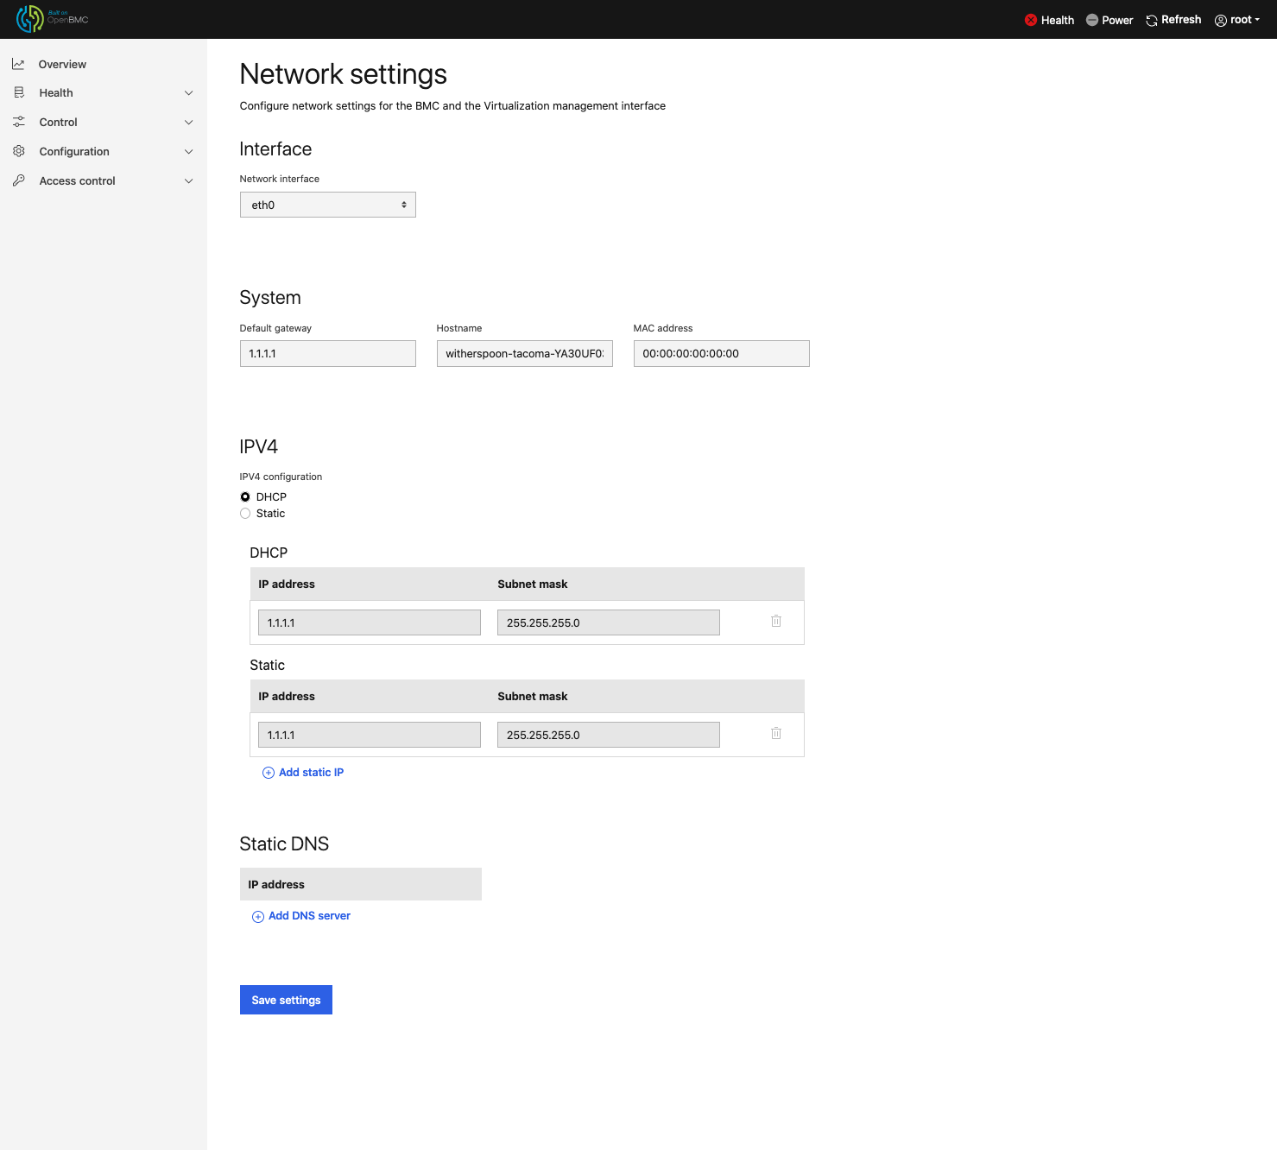Image resolution: width=1277 pixels, height=1150 pixels.
Task: Open the network interface dropdown
Action: [x=327, y=205]
